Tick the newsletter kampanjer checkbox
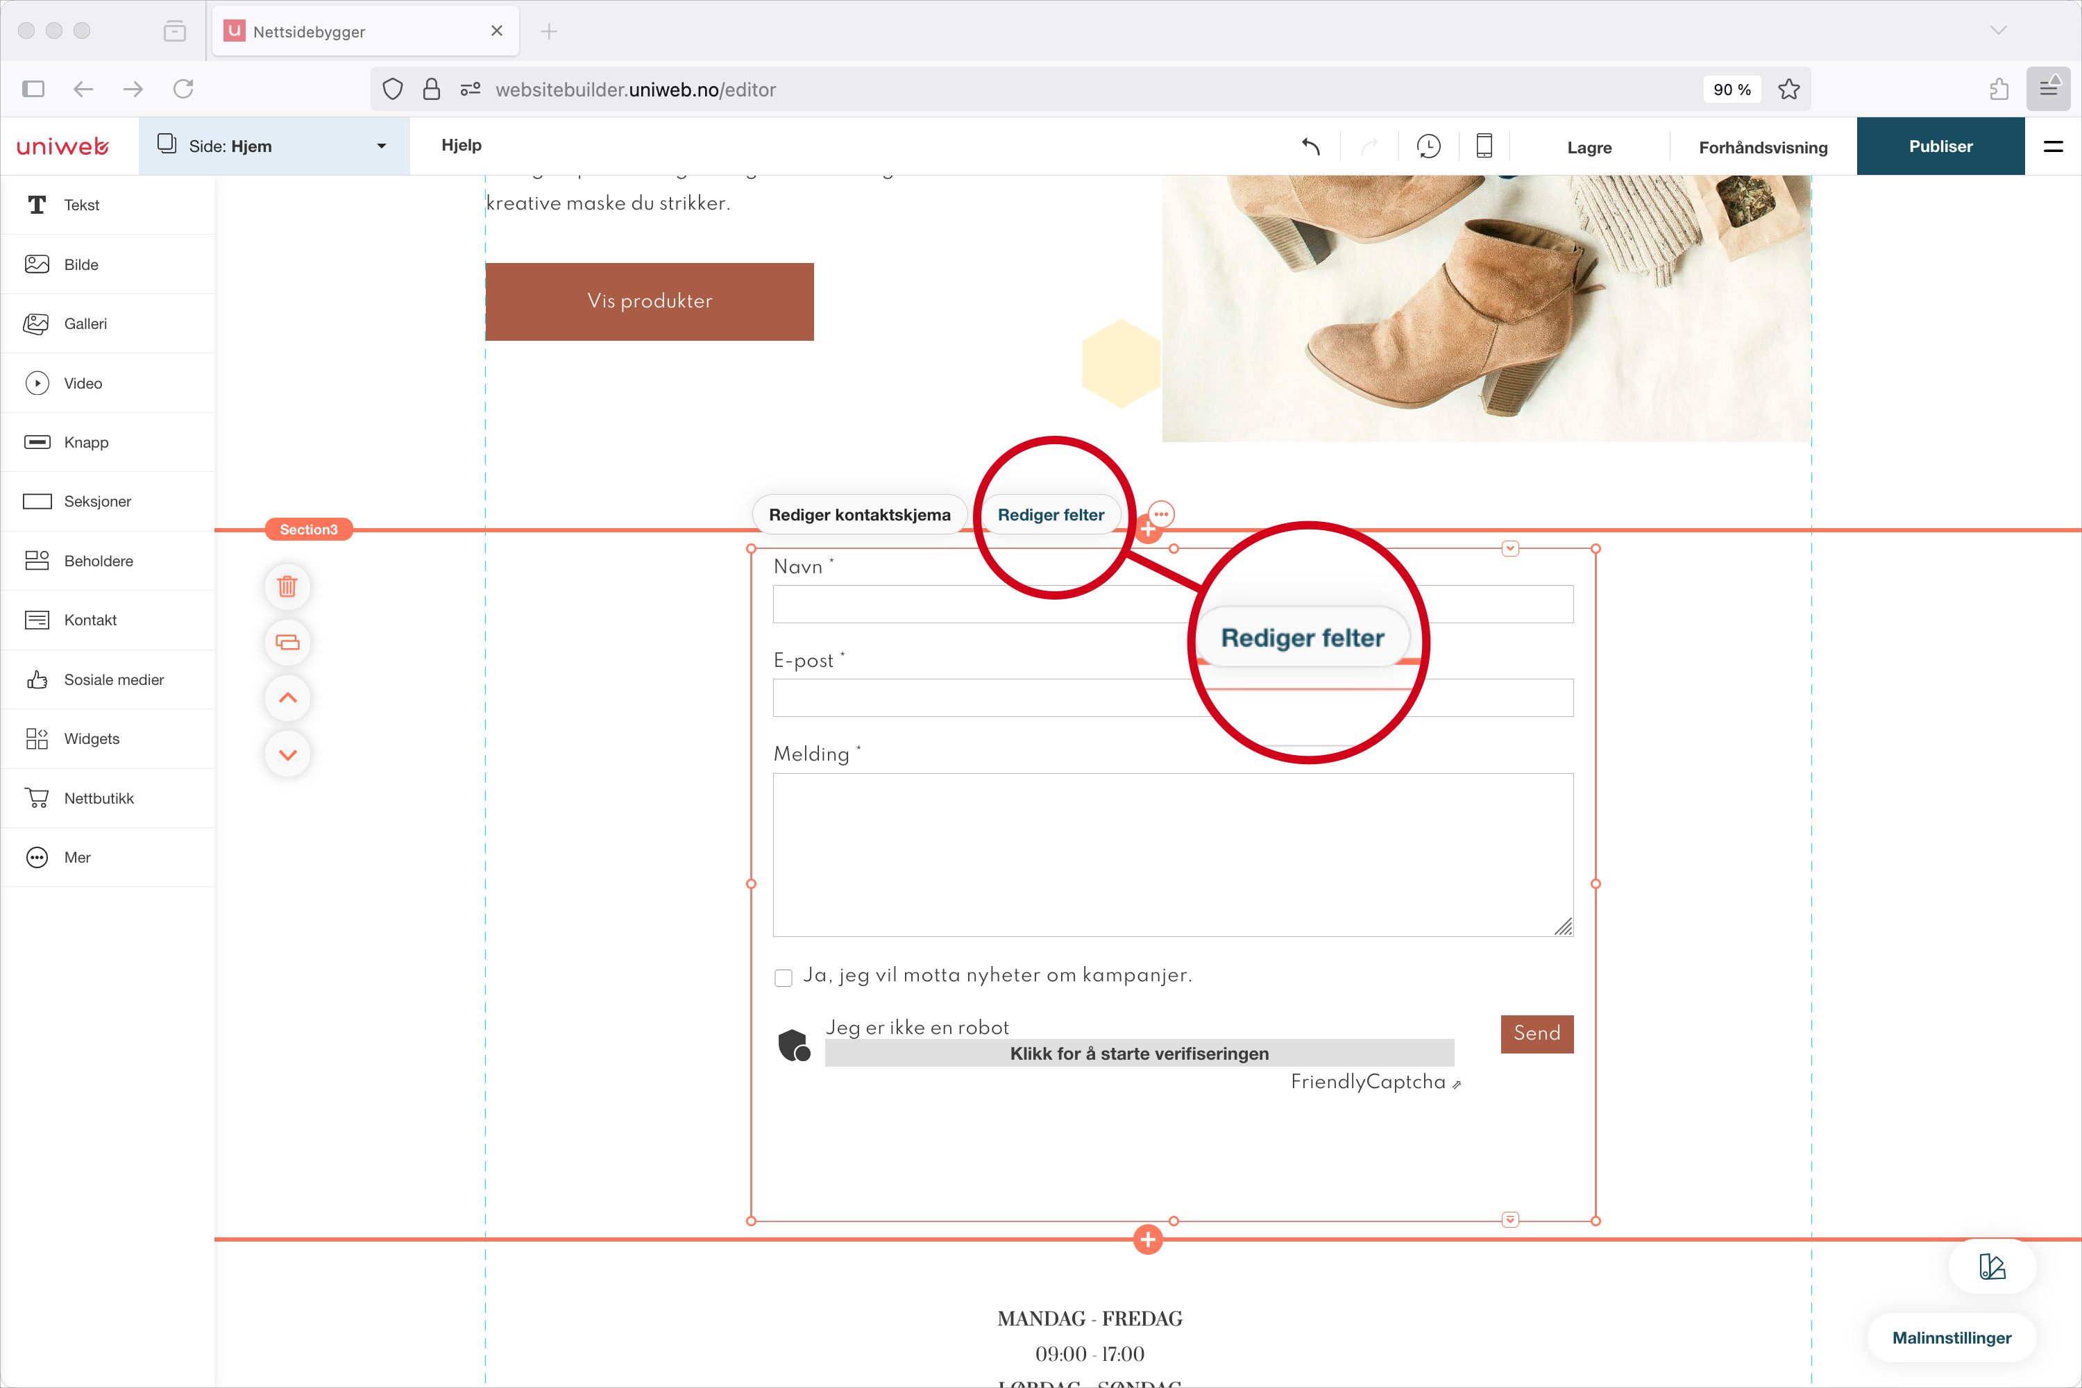Screen dimensions: 2082x1388 (x=784, y=977)
